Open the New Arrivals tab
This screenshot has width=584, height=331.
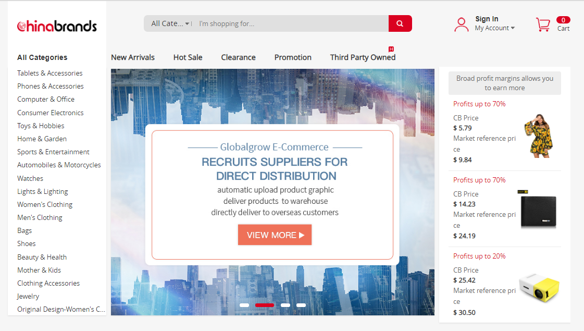133,57
